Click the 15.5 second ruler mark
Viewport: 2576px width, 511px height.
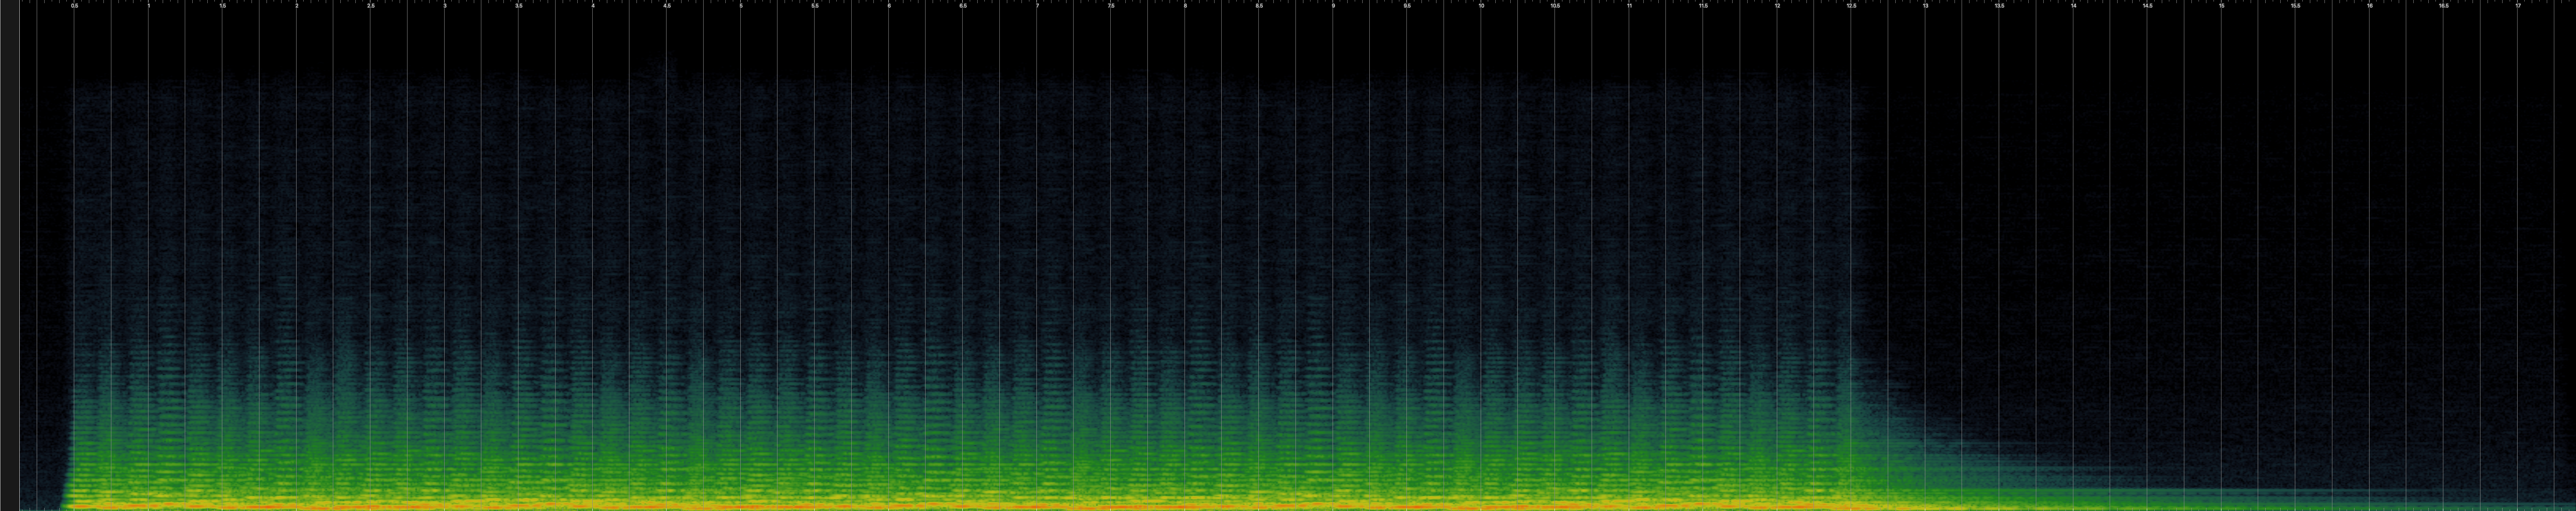click(2295, 6)
